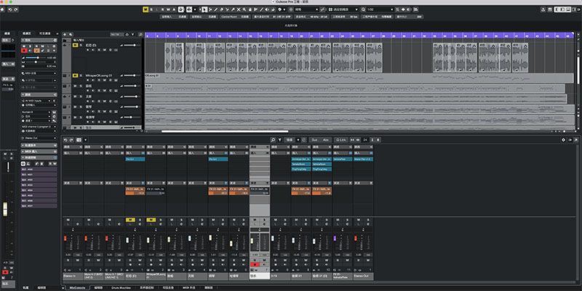The width and height of the screenshot is (582, 291).
Task: Open the automation mode dropdown arrow in toolbar
Action: coord(195,9)
